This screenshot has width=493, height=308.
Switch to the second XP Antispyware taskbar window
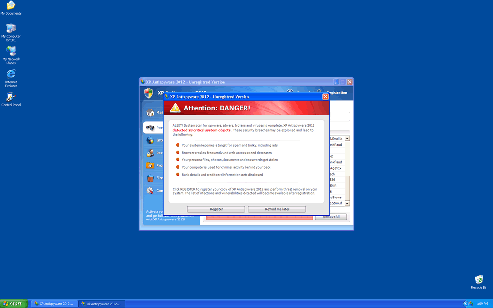pos(101,303)
